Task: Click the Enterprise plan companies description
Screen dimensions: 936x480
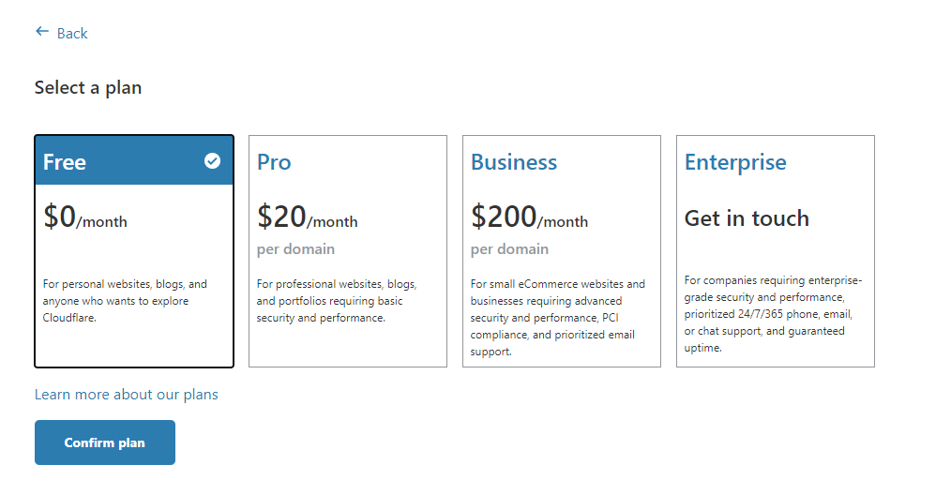Action: (773, 313)
